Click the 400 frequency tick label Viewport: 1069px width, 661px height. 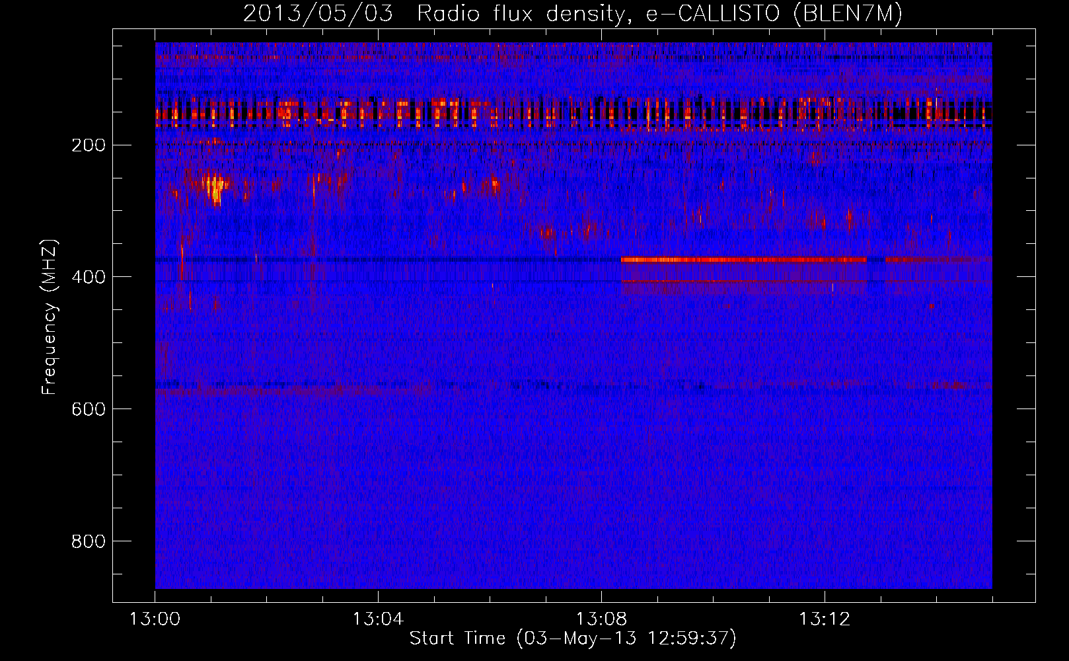(x=88, y=276)
